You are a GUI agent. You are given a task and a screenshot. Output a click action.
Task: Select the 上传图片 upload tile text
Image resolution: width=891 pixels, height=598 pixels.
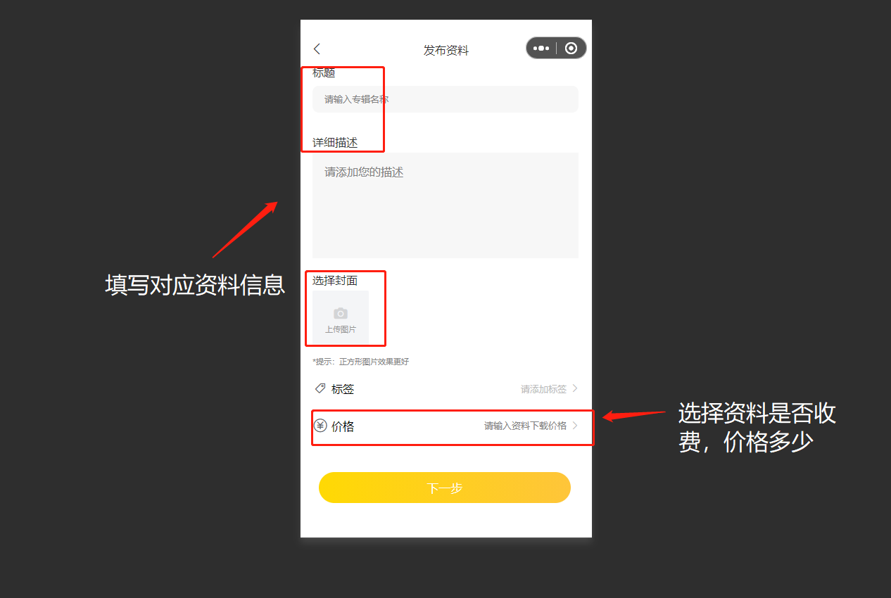[341, 329]
